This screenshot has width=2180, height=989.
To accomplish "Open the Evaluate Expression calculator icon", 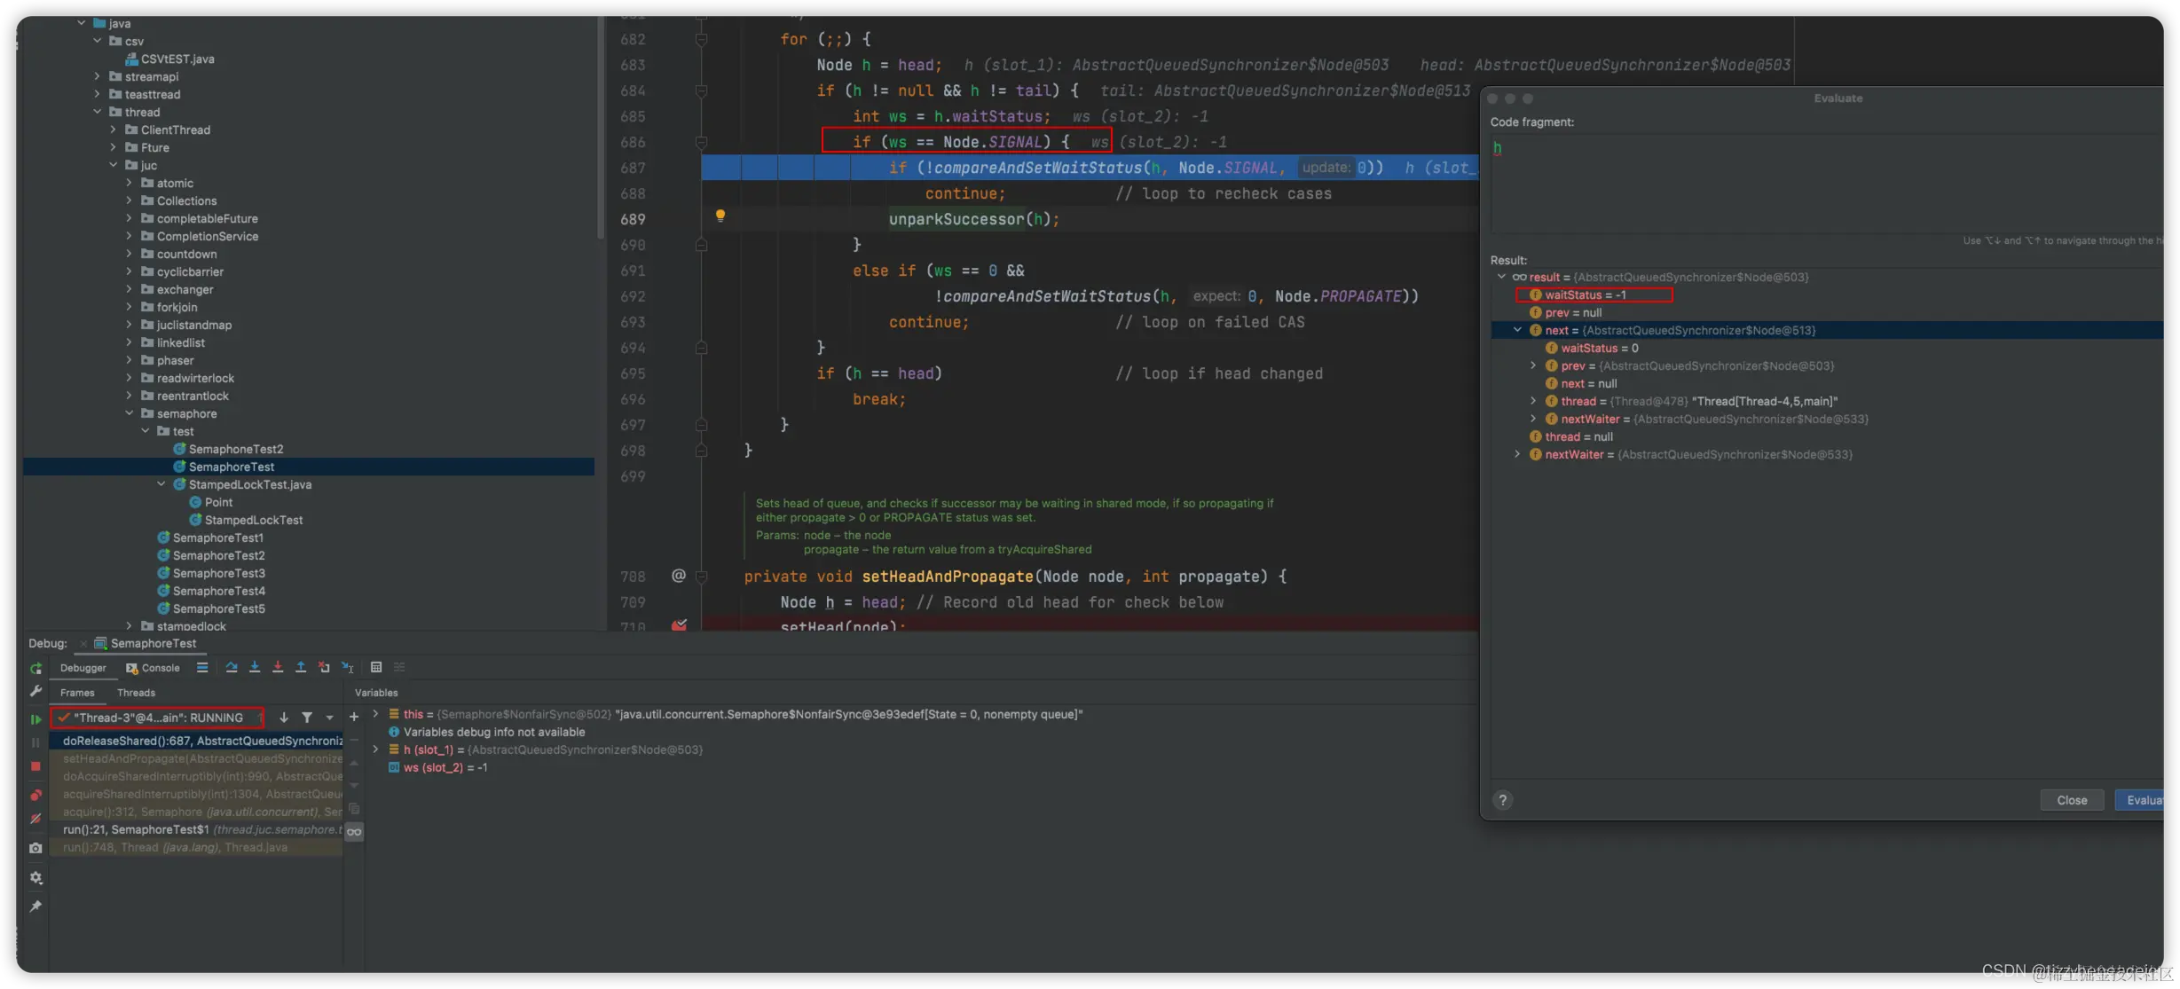I will point(376,667).
